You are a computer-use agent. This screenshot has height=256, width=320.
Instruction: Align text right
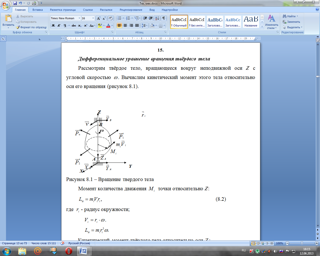pyautogui.click(x=131, y=25)
